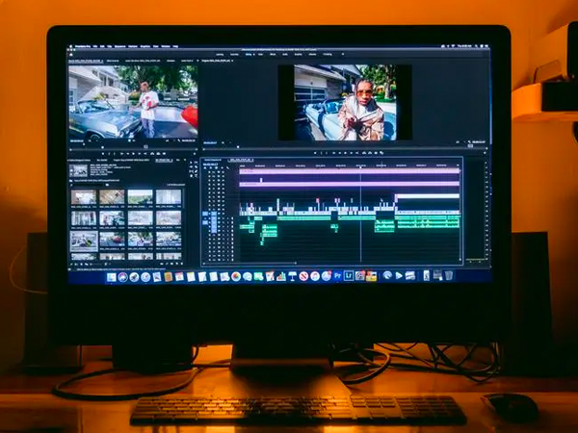Open the Trash in the Dock

449,275
